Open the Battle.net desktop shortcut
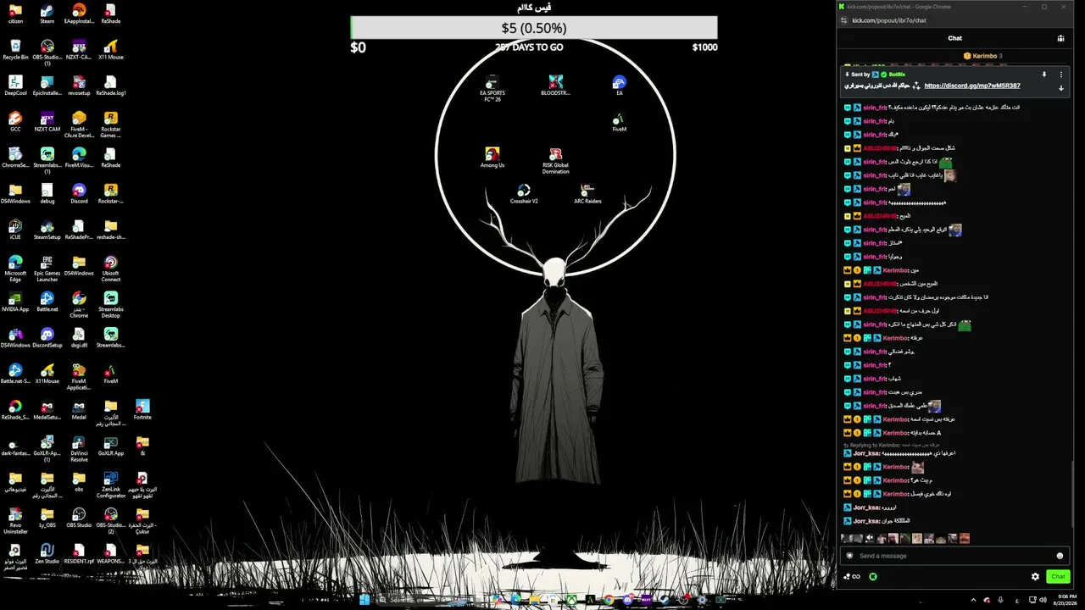 pos(47,302)
